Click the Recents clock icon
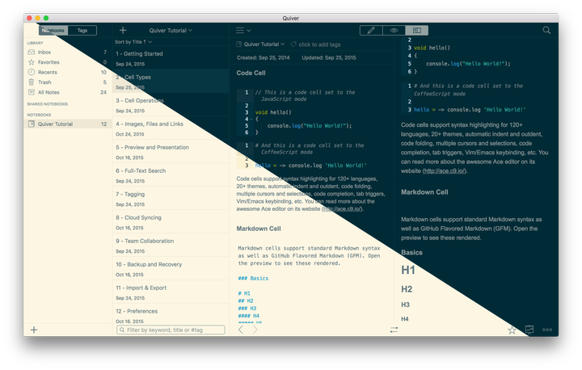The height and width of the screenshot is (370, 582). pos(32,72)
